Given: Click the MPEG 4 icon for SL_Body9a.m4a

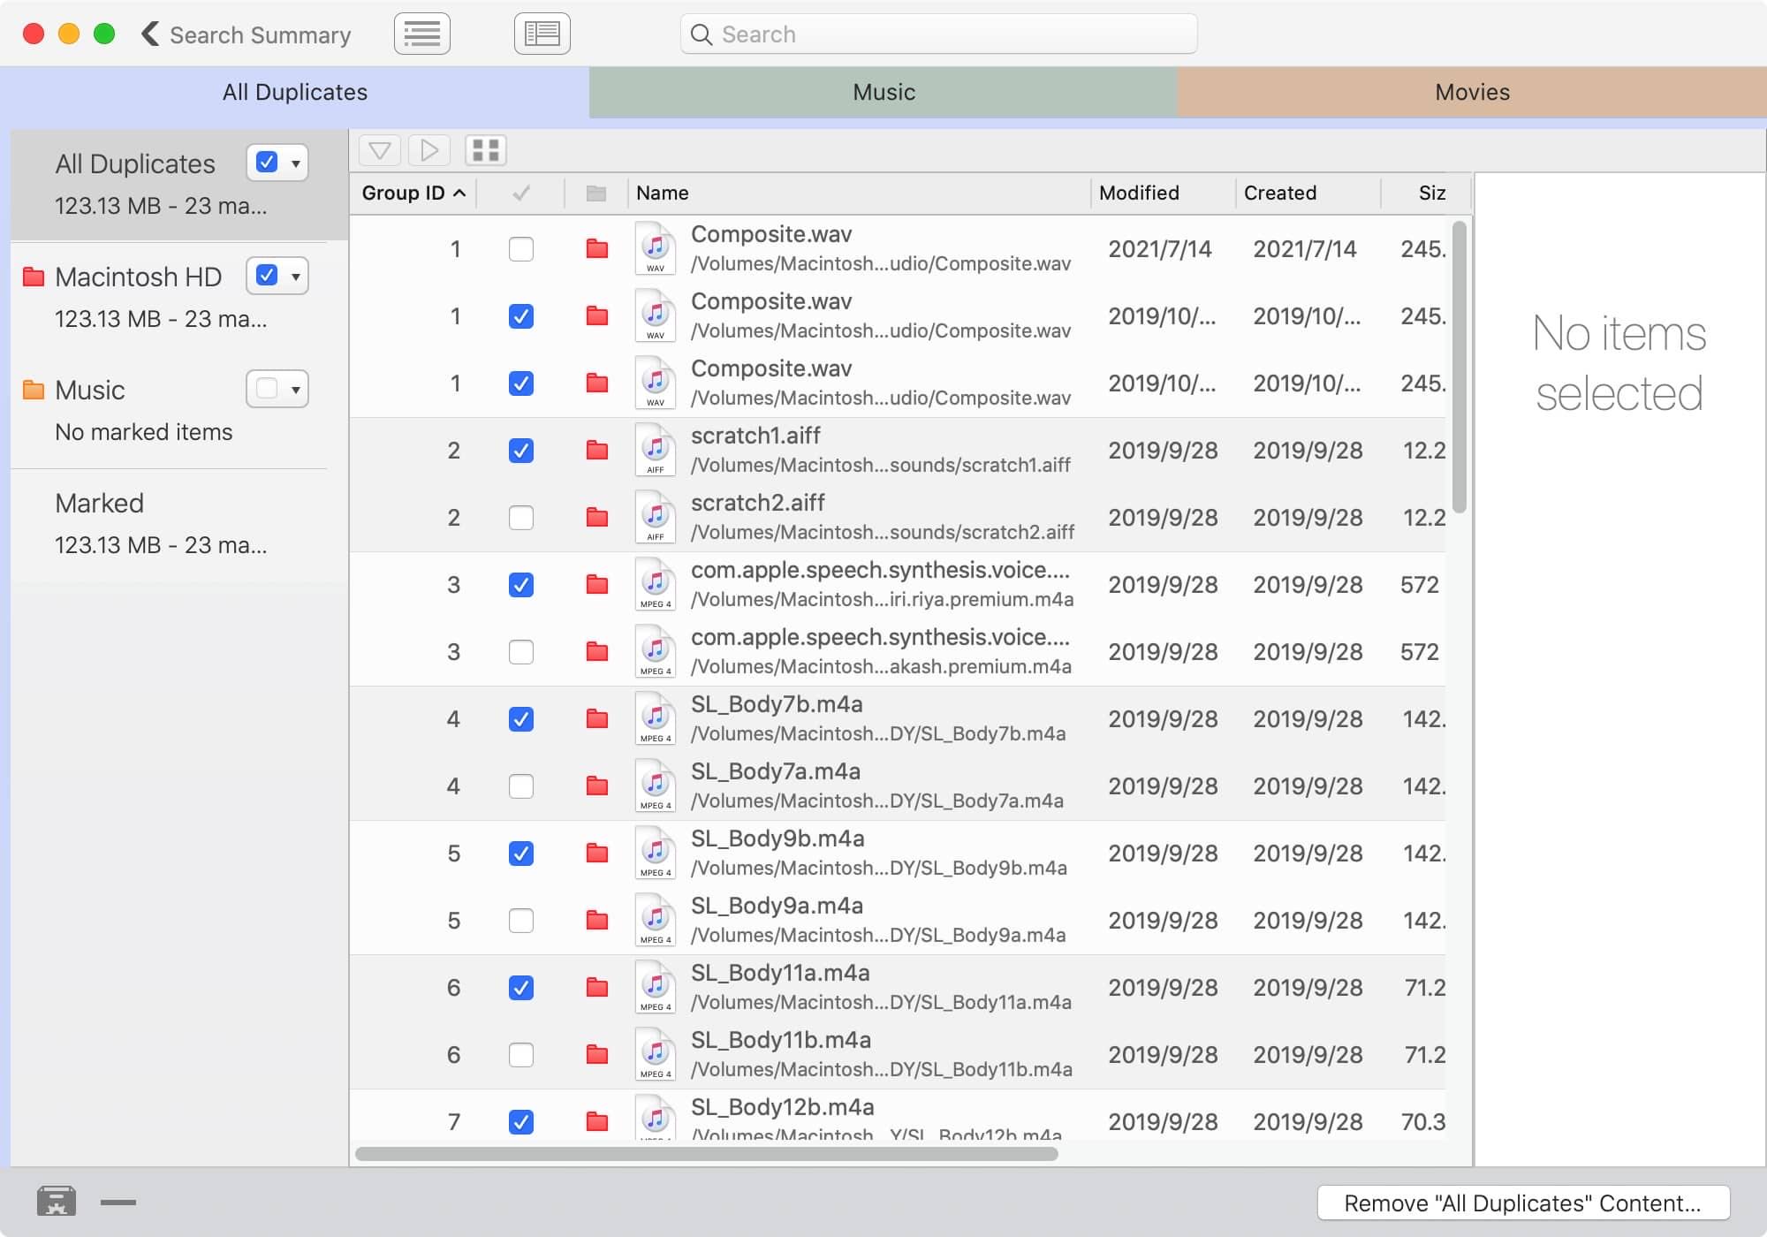Looking at the screenshot, I should (x=656, y=921).
